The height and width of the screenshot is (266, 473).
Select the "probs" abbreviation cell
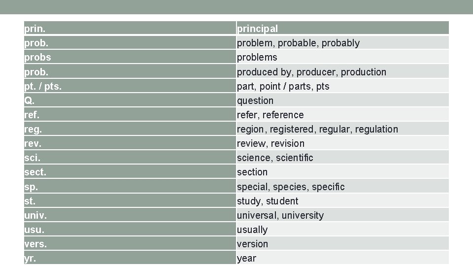pyautogui.click(x=38, y=57)
